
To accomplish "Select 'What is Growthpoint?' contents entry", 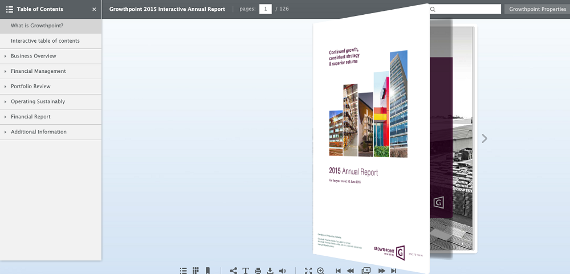I will tap(51, 26).
